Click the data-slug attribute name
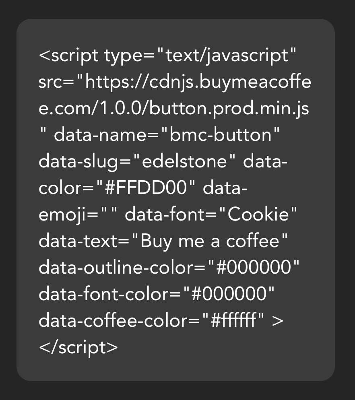355x400 pixels. coord(78,162)
